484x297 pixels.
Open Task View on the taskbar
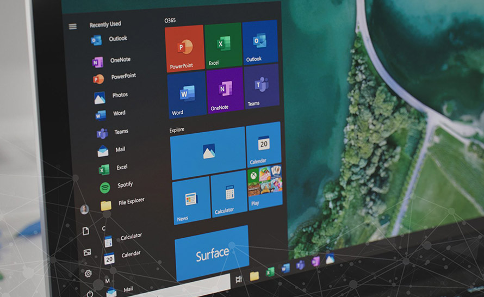tap(239, 280)
